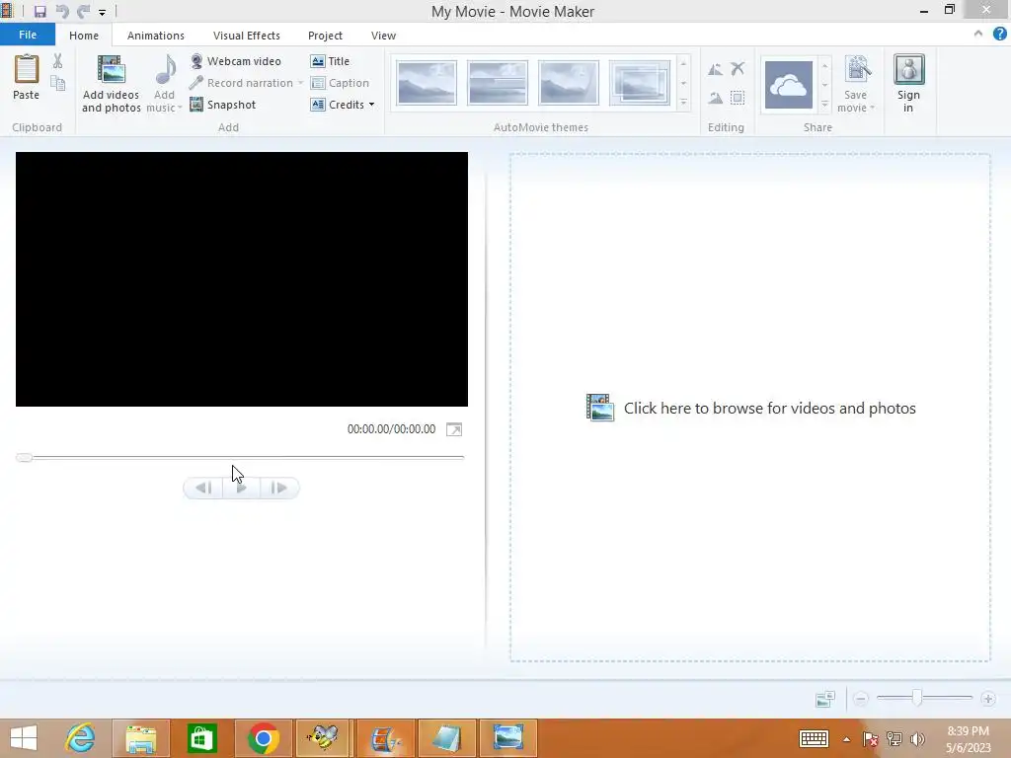Image resolution: width=1011 pixels, height=758 pixels.
Task: Launch Internet Explorer from taskbar
Action: tap(81, 738)
